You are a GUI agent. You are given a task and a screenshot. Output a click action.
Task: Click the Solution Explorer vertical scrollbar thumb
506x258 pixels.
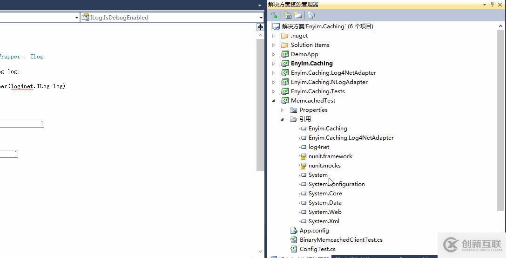click(x=501, y=121)
